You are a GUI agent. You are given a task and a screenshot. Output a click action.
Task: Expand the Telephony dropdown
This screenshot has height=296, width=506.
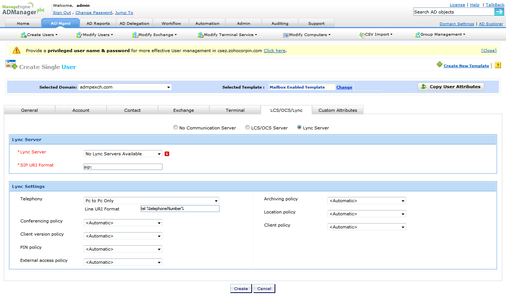pos(151,201)
